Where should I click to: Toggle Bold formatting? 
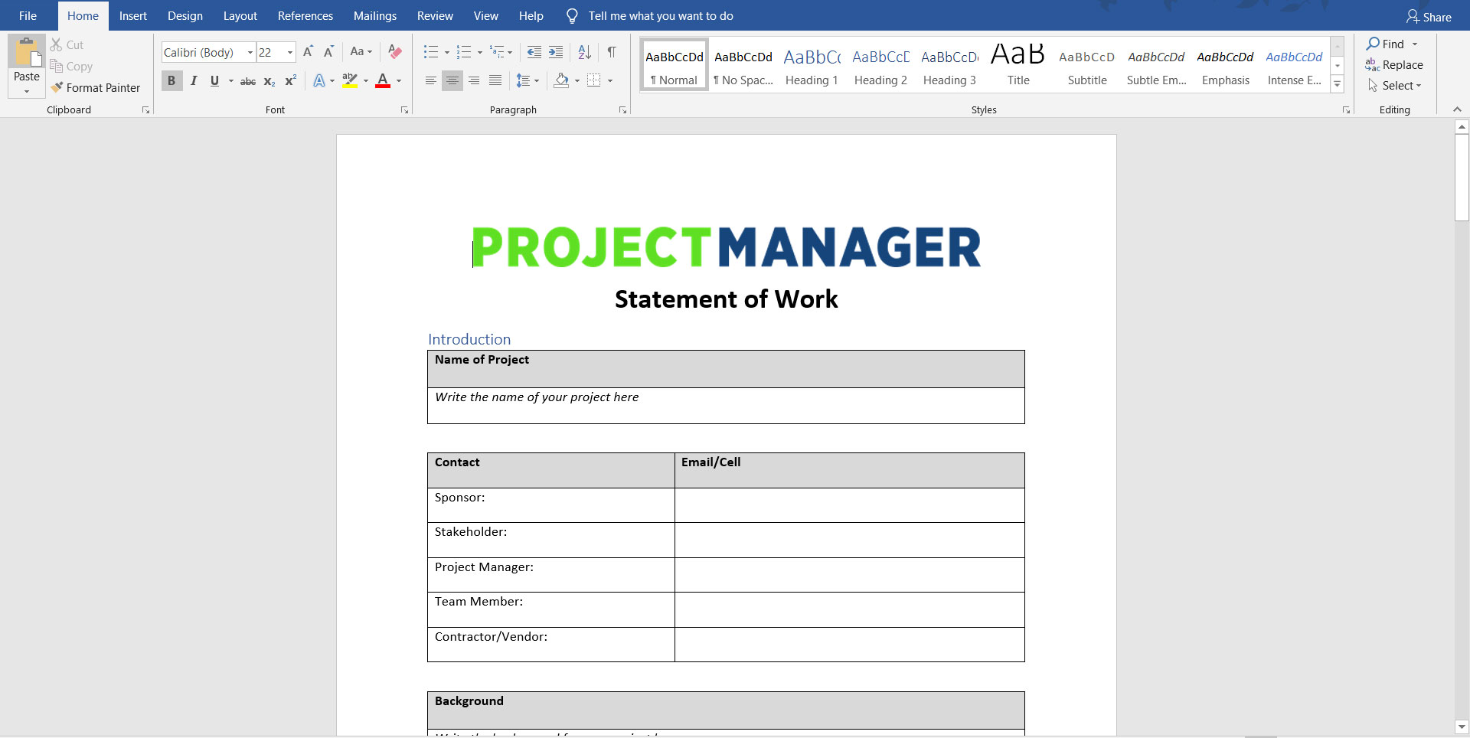click(x=171, y=80)
